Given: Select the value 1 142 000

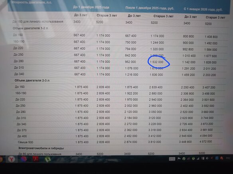Looking at the screenshot, I should [x=189, y=62].
